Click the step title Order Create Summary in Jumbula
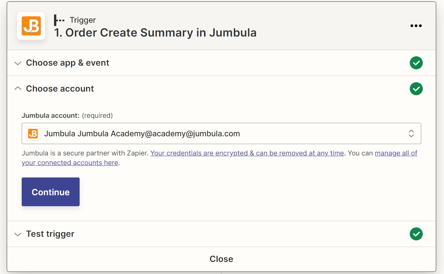 [155, 33]
